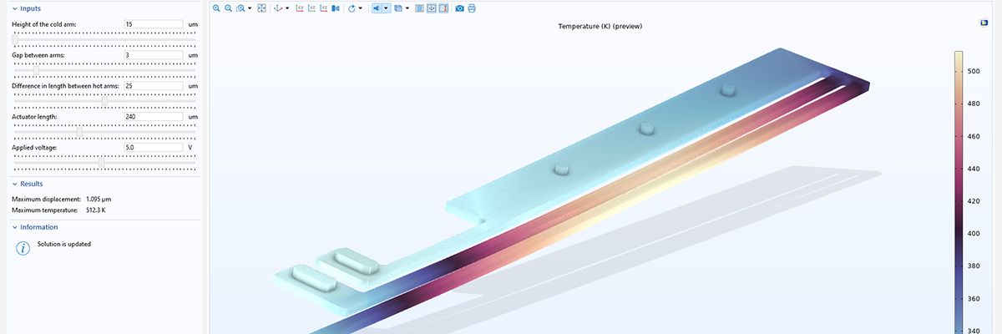Switch to the XY plane view

click(x=300, y=8)
